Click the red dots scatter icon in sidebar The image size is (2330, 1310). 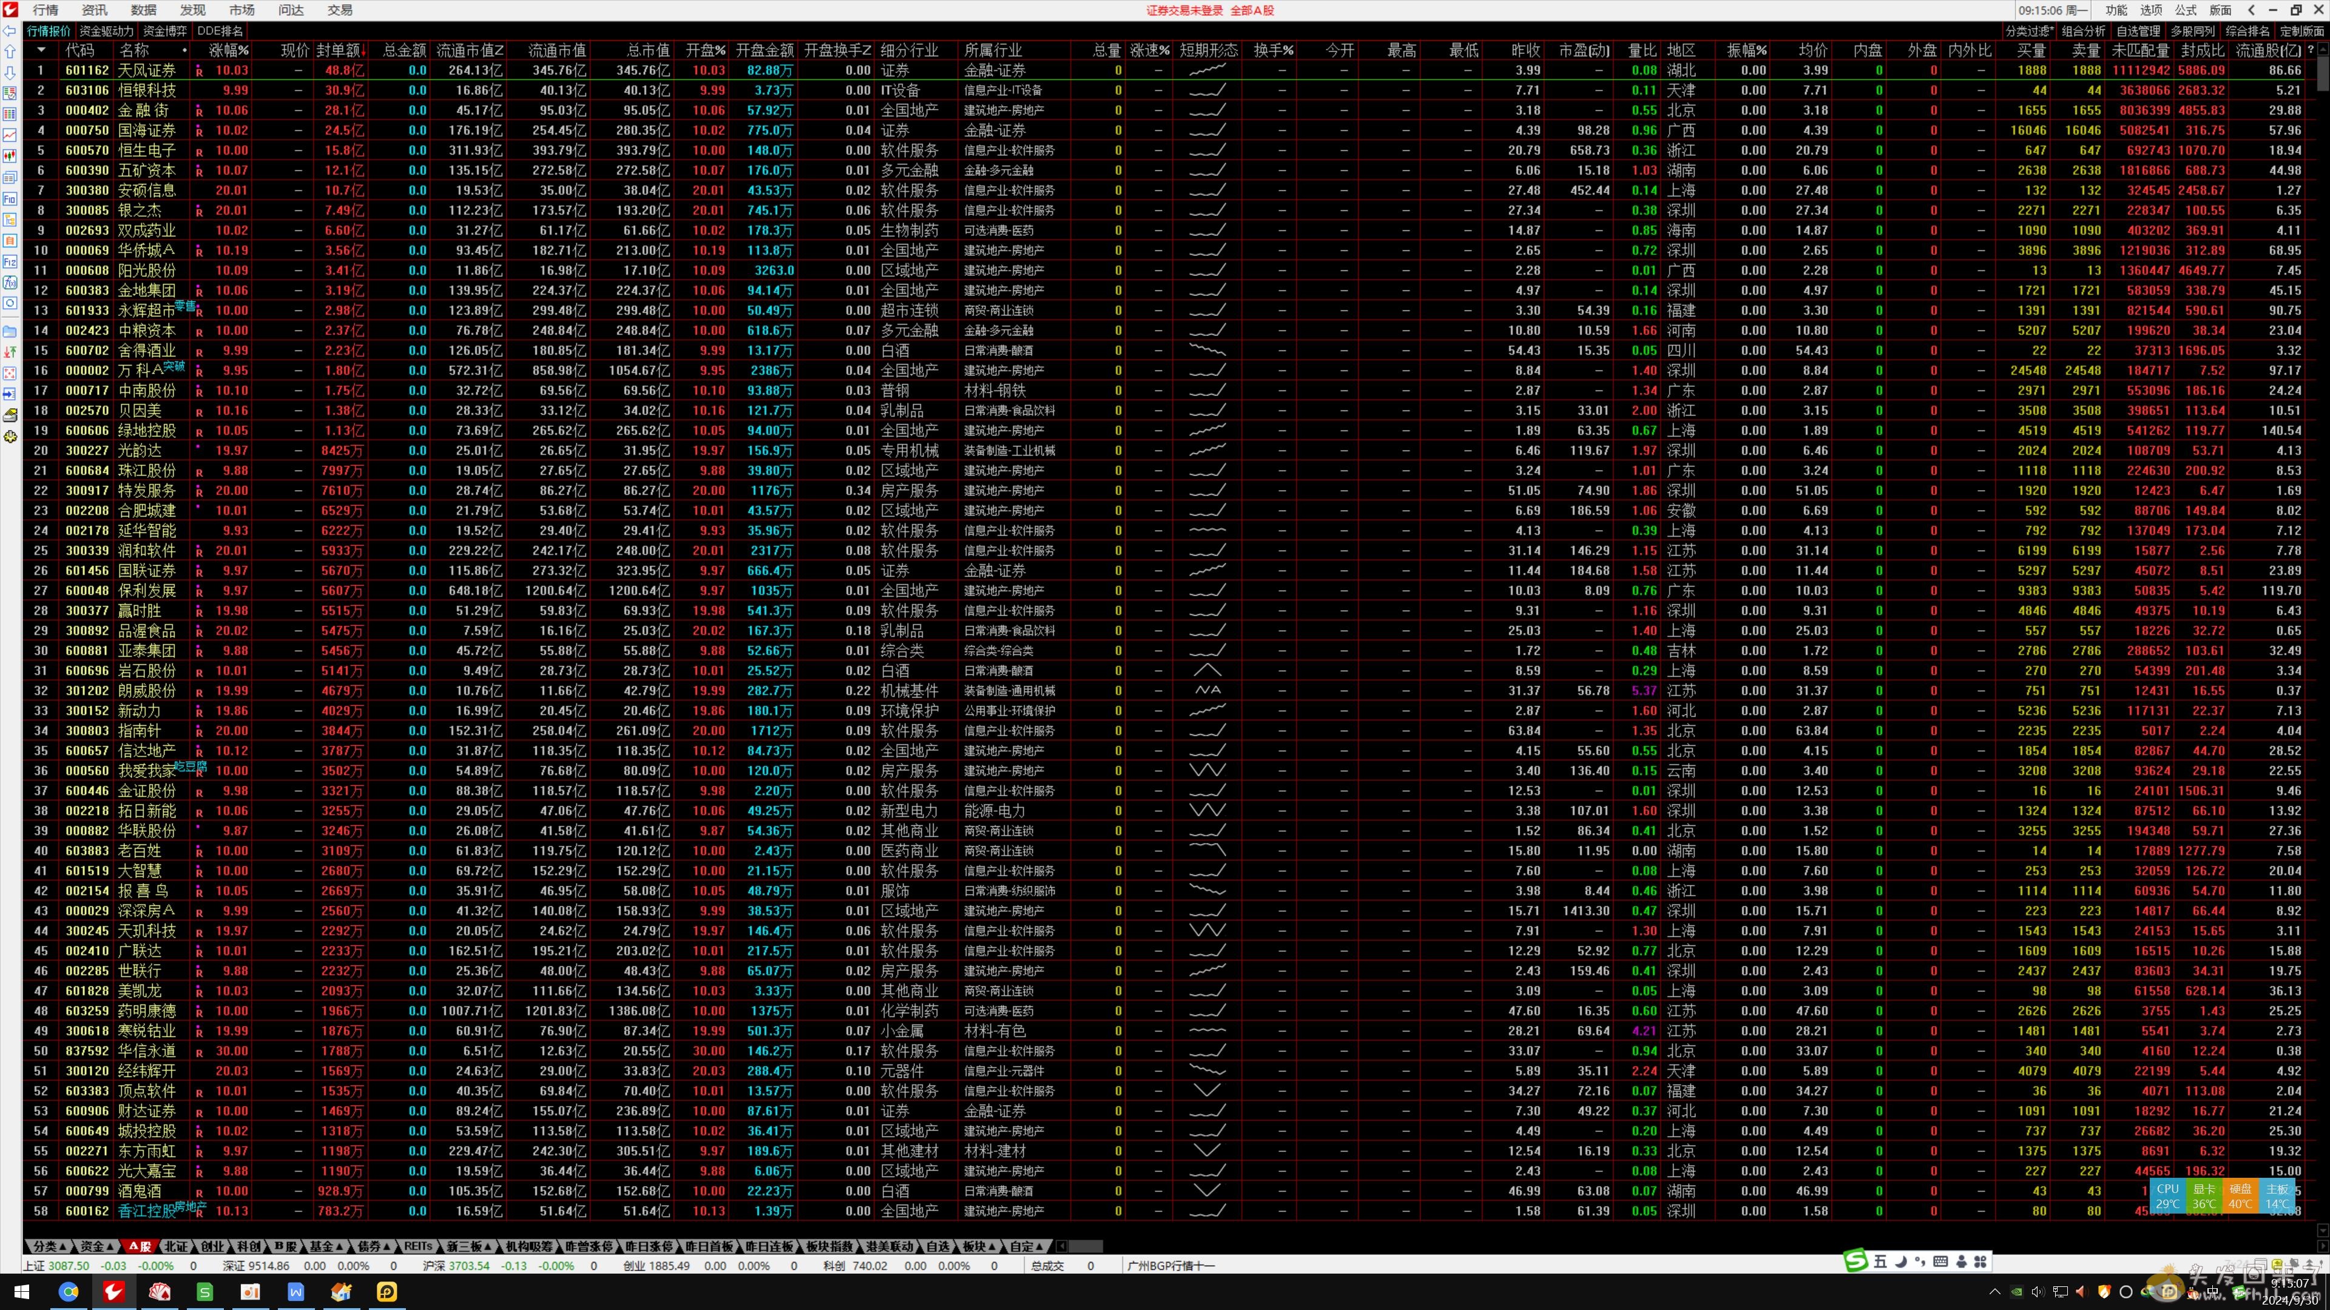click(x=10, y=372)
